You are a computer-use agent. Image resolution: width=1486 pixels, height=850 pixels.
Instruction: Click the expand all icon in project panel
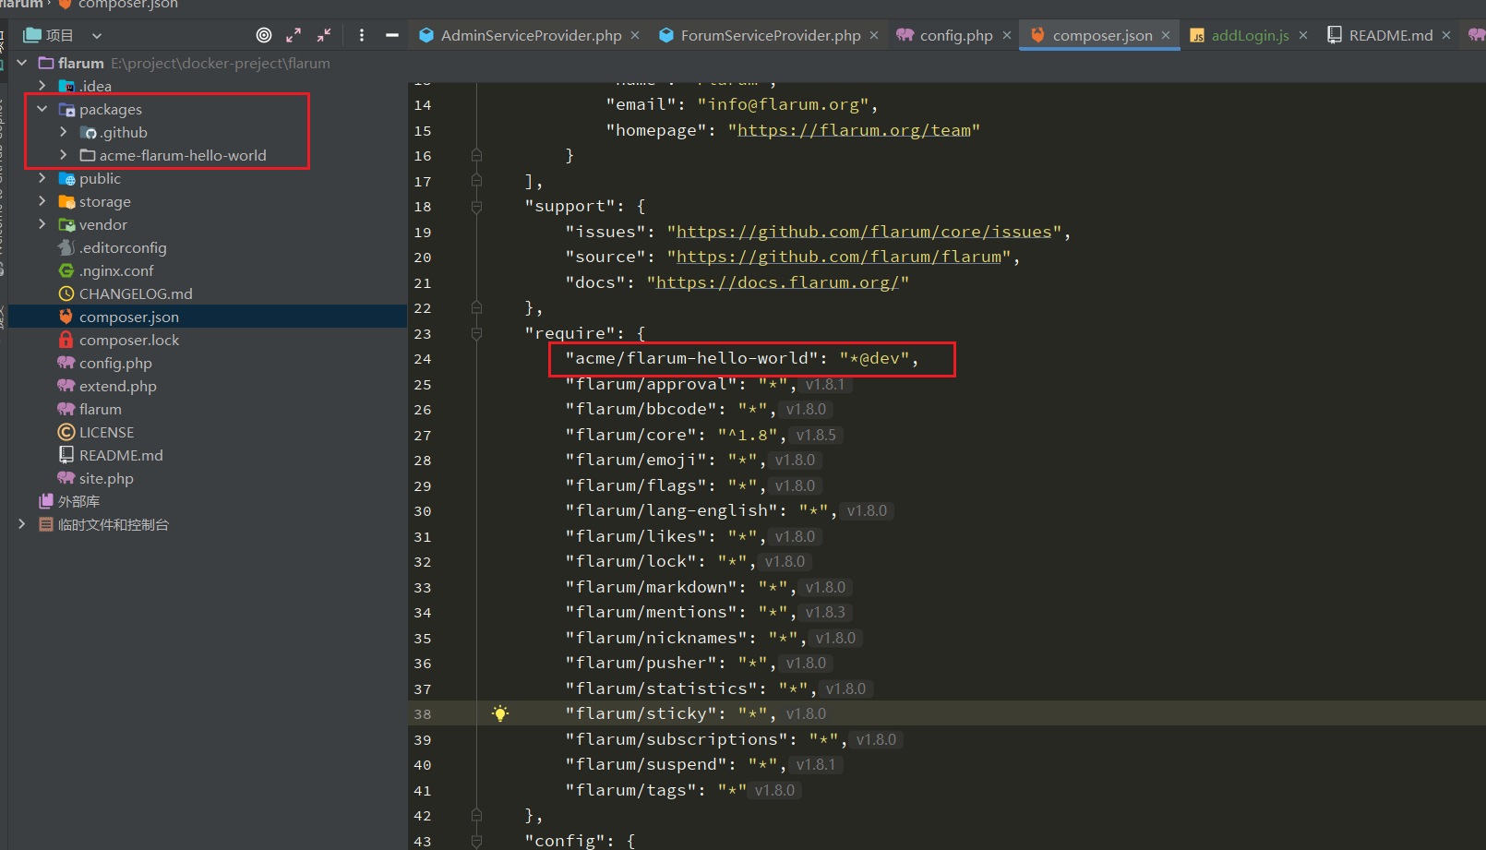point(294,35)
